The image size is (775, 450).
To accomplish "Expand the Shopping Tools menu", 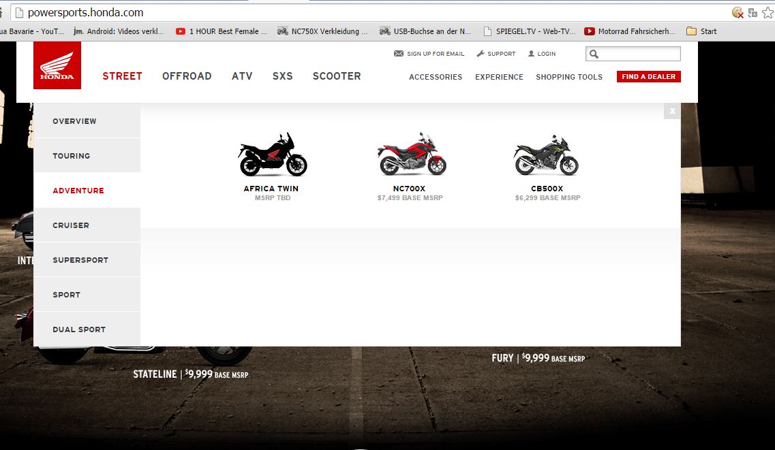I will pyautogui.click(x=569, y=77).
